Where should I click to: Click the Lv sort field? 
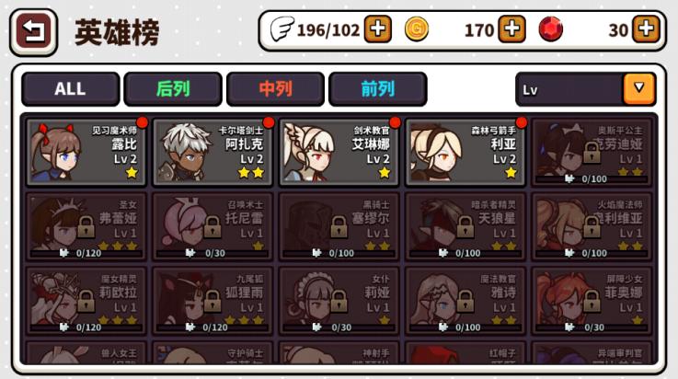(x=585, y=89)
